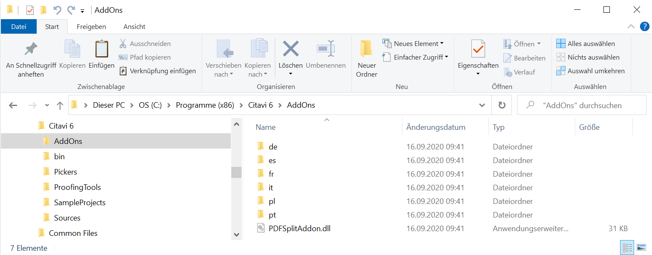Click Pfad kopieren
Image resolution: width=652 pixels, height=255 pixels.
click(x=144, y=57)
